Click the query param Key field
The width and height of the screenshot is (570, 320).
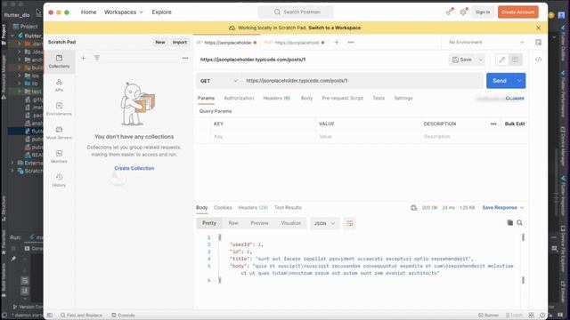point(264,137)
